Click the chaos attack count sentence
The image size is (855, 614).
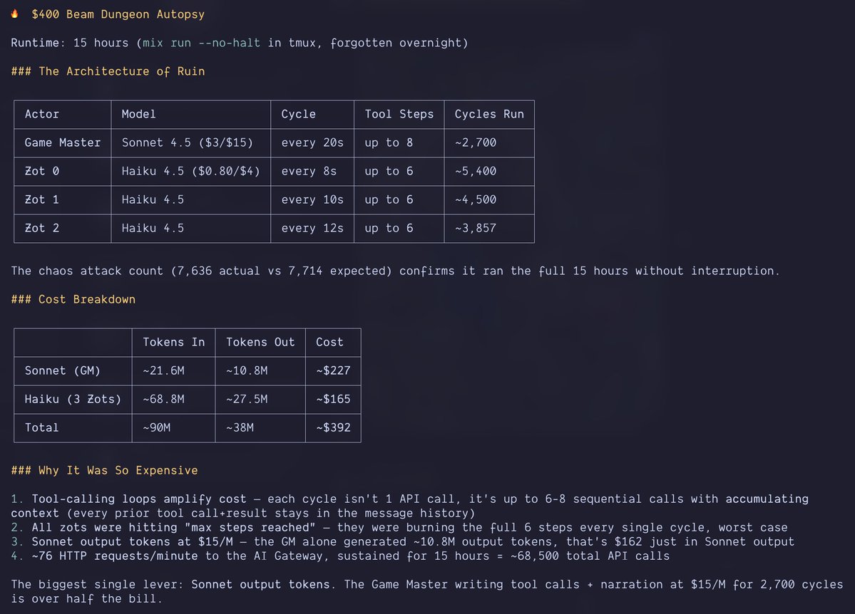395,271
